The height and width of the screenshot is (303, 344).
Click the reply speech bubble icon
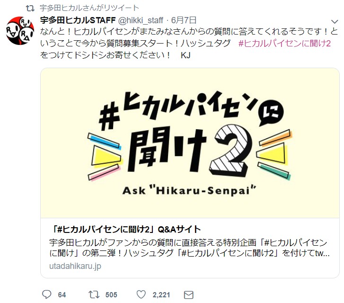pos(46,294)
